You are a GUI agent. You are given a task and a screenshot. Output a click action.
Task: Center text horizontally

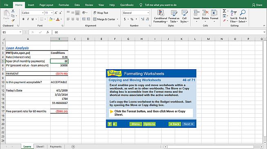click(x=73, y=19)
